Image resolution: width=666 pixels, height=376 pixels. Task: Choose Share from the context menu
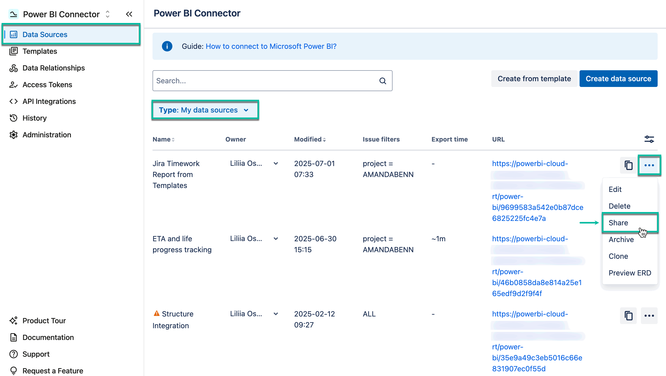618,223
